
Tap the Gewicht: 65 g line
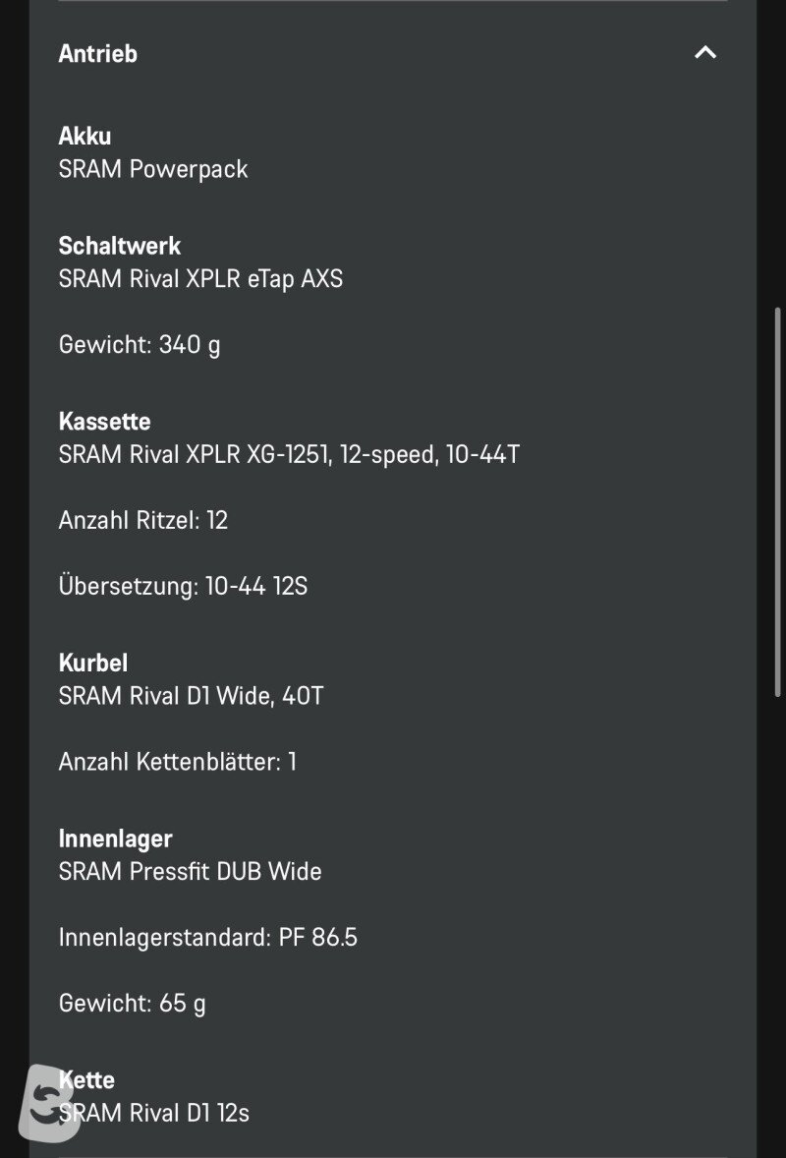click(132, 1004)
